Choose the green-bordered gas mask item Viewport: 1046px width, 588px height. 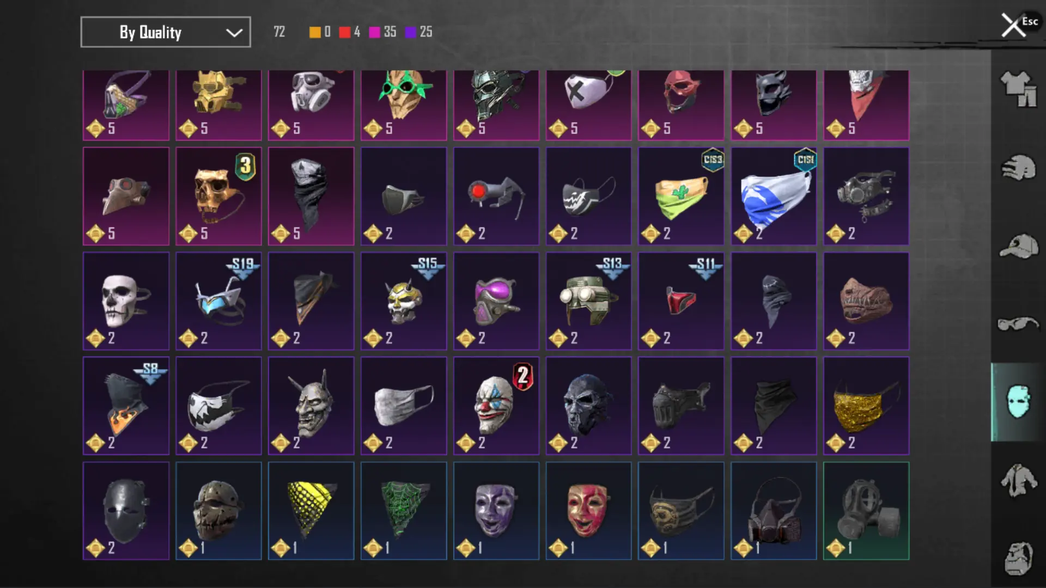pos(866,511)
